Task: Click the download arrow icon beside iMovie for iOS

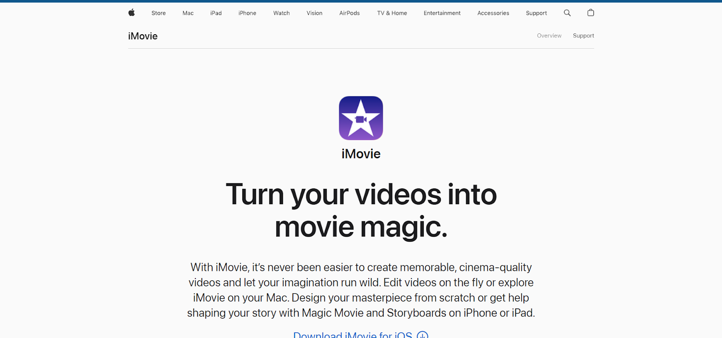Action: [422, 335]
